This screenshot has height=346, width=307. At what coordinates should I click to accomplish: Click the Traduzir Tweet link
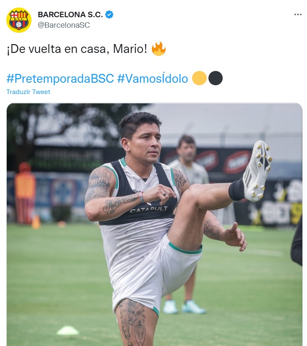click(x=28, y=92)
